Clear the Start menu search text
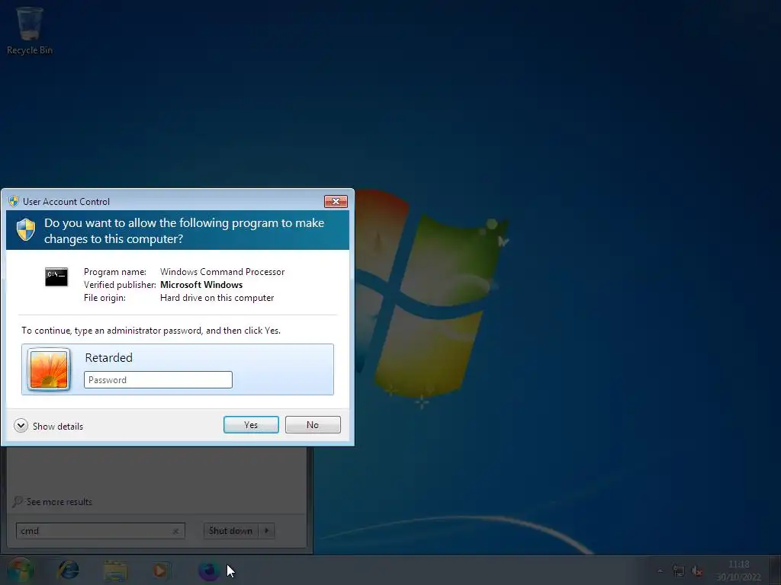Screen dimensions: 781x585 (x=176, y=531)
